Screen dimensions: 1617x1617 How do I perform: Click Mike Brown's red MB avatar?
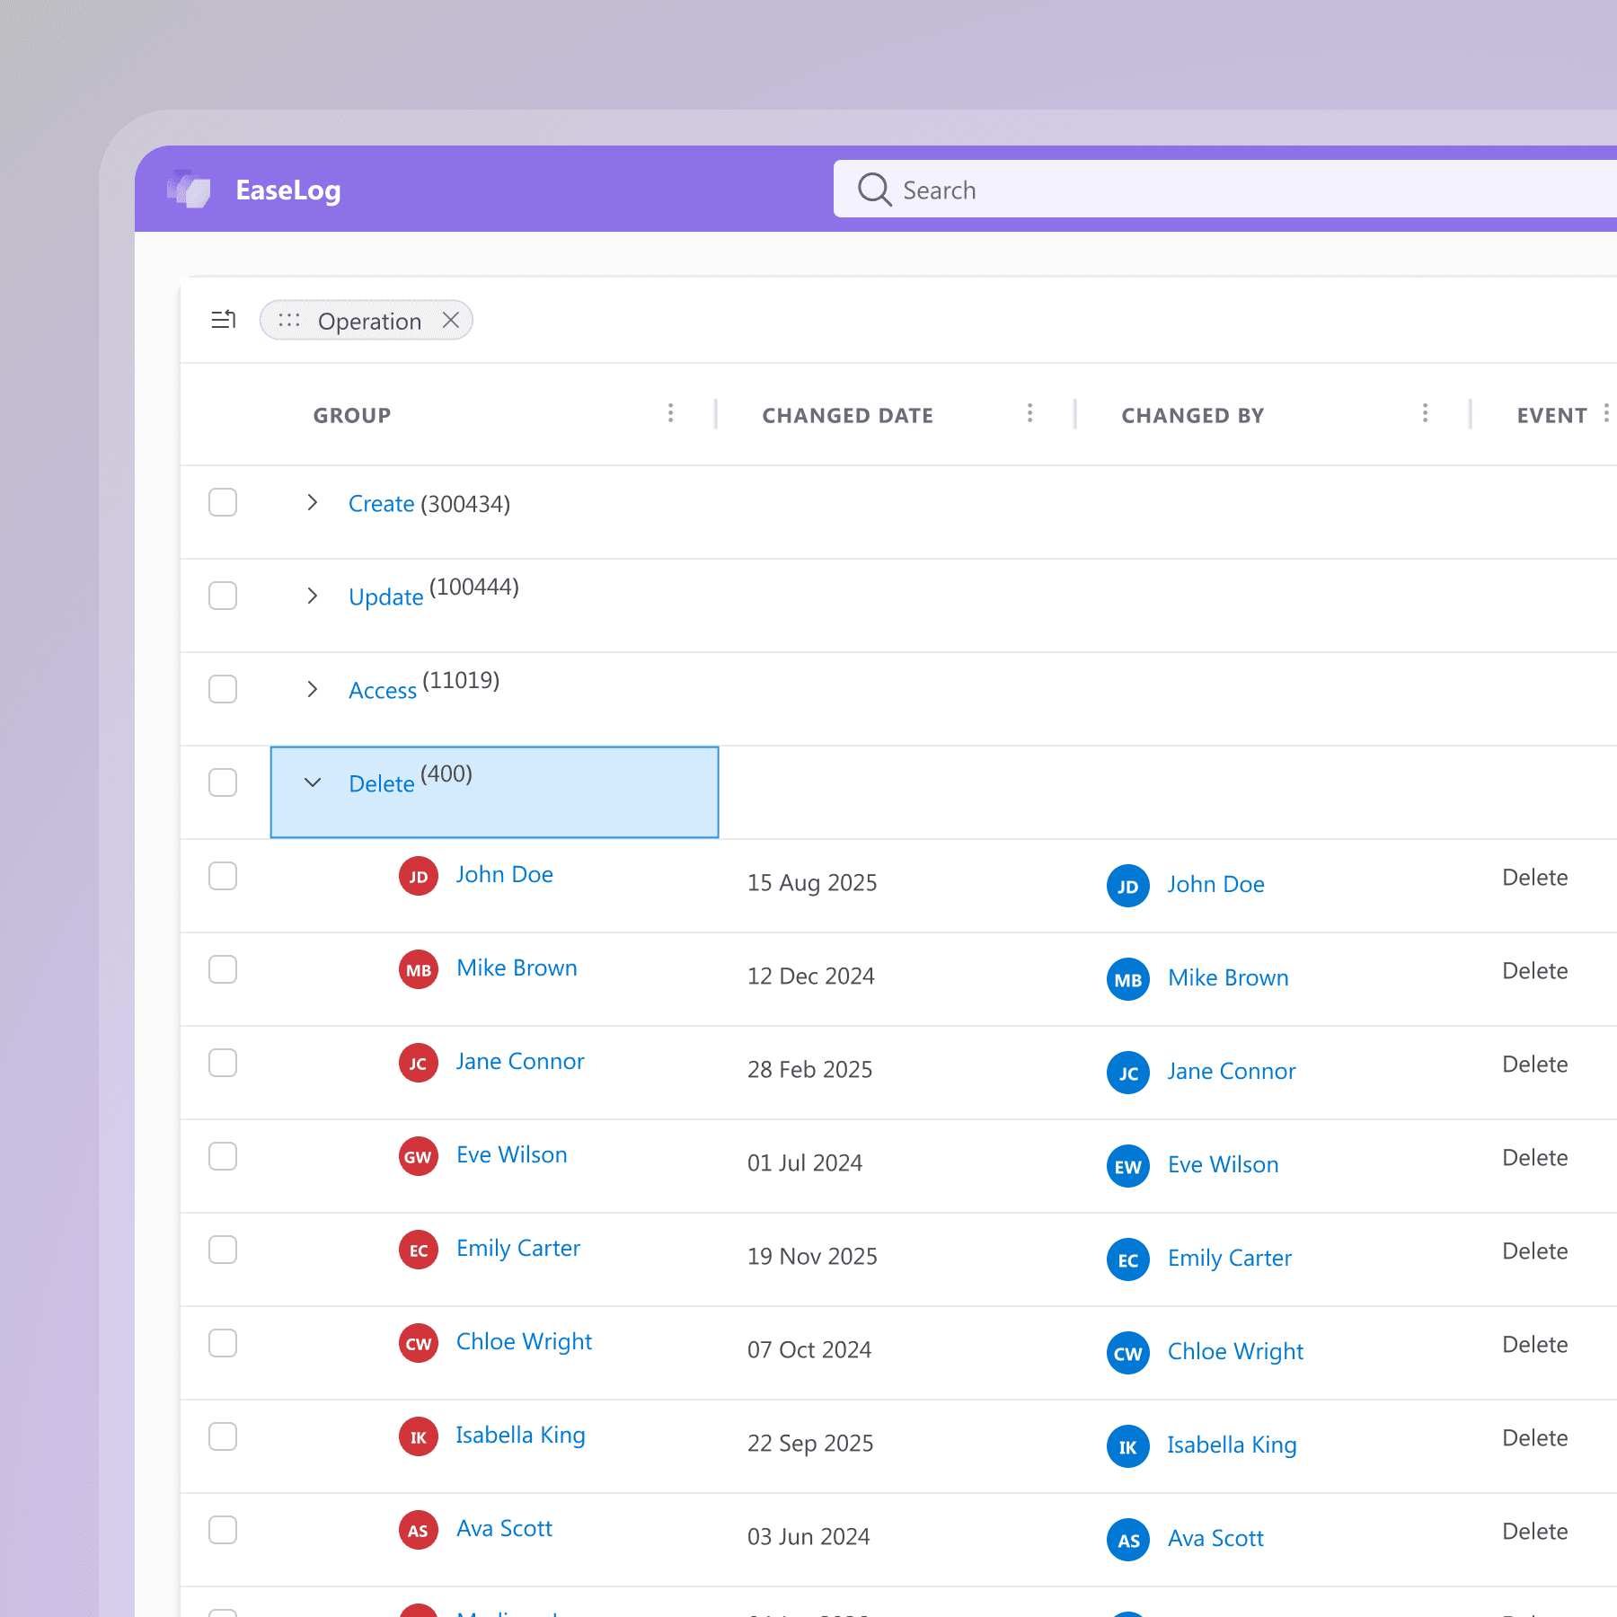[x=419, y=969]
